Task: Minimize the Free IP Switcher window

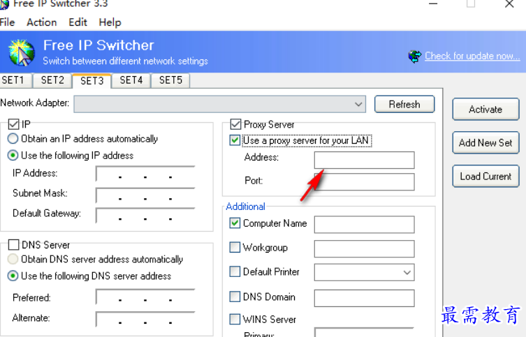Action: [x=433, y=4]
